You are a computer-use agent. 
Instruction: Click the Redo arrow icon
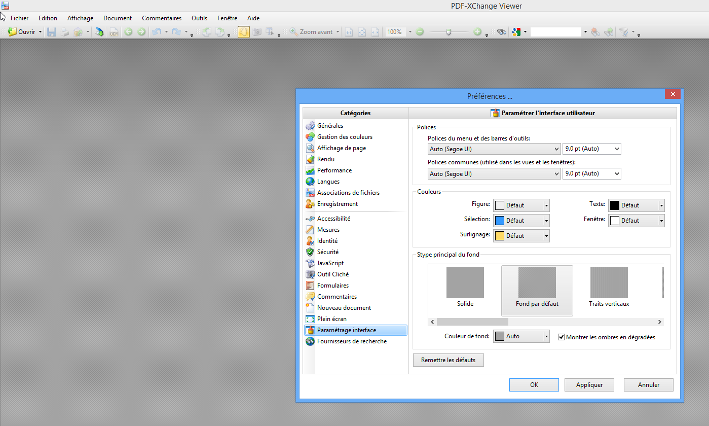176,32
